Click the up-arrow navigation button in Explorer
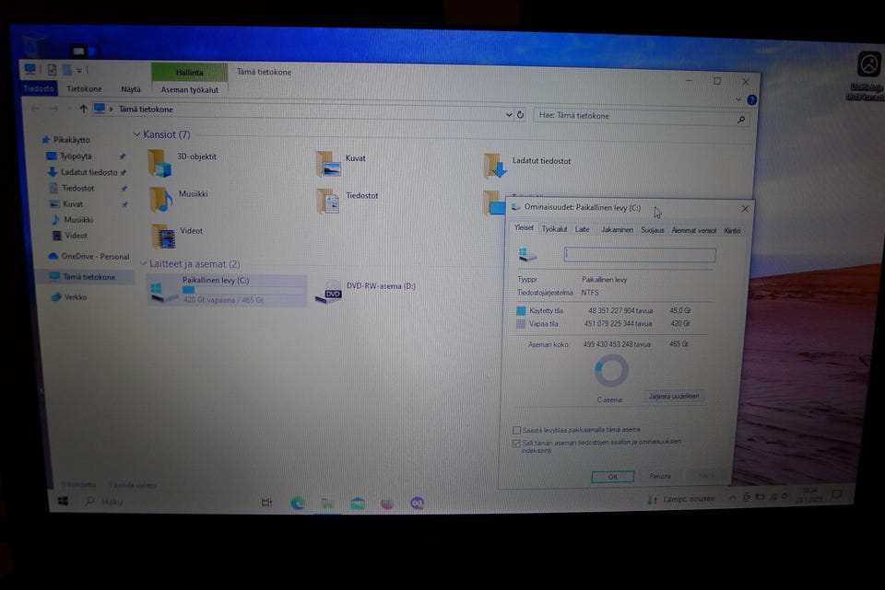Viewport: 885px width, 590px height. (83, 109)
